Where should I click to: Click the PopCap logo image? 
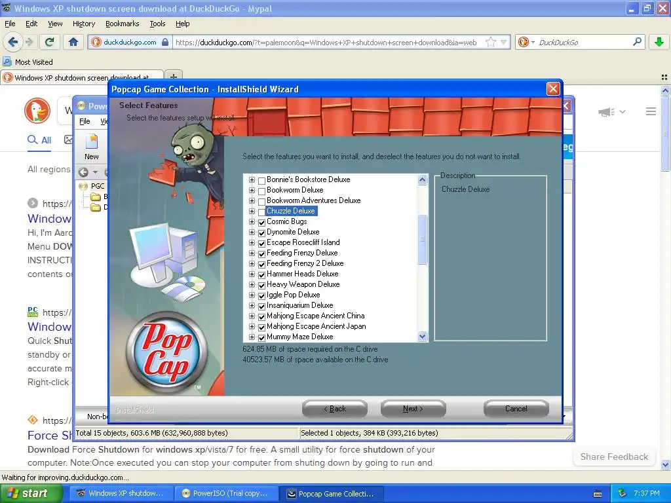point(166,352)
